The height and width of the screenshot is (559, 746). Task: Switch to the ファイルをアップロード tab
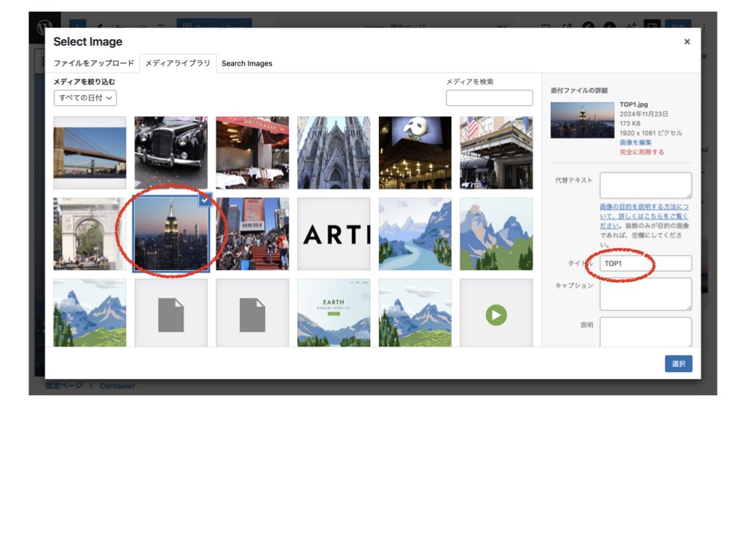tap(93, 63)
